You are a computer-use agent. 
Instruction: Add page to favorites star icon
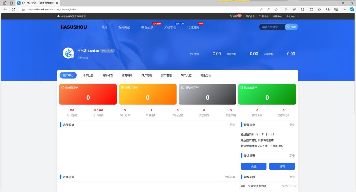(276, 9)
